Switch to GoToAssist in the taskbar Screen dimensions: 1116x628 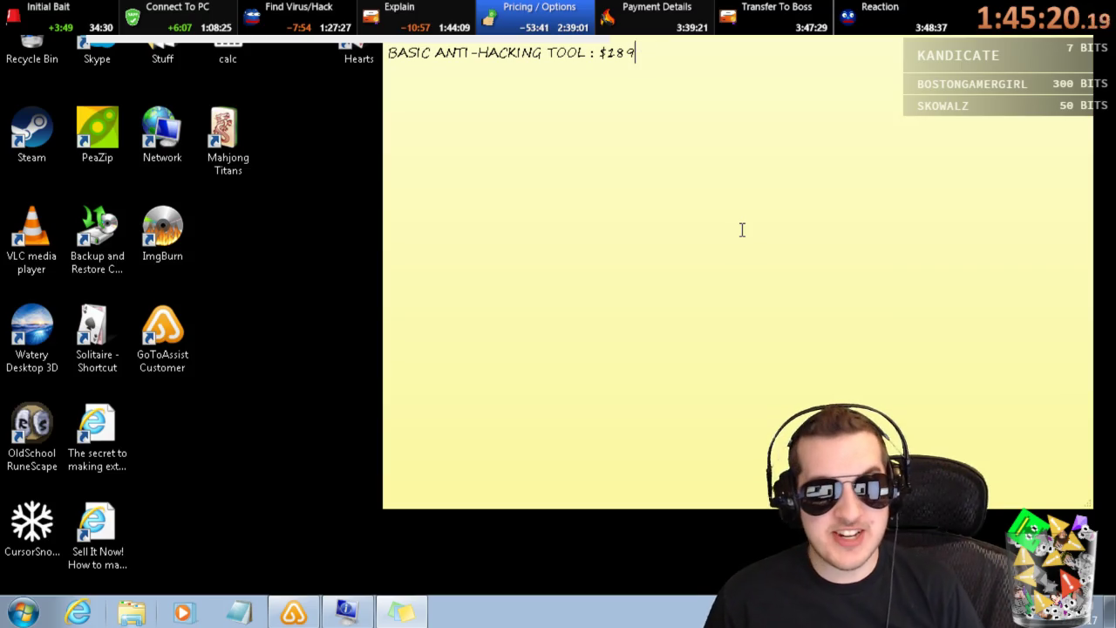(x=294, y=612)
